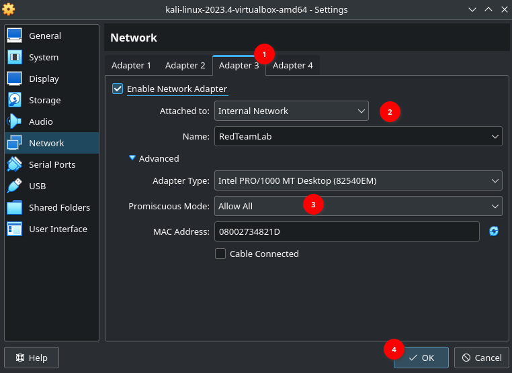Screen dimensions: 512x373
Task: Regenerate the MAC address with refresh icon
Action: [x=494, y=231]
